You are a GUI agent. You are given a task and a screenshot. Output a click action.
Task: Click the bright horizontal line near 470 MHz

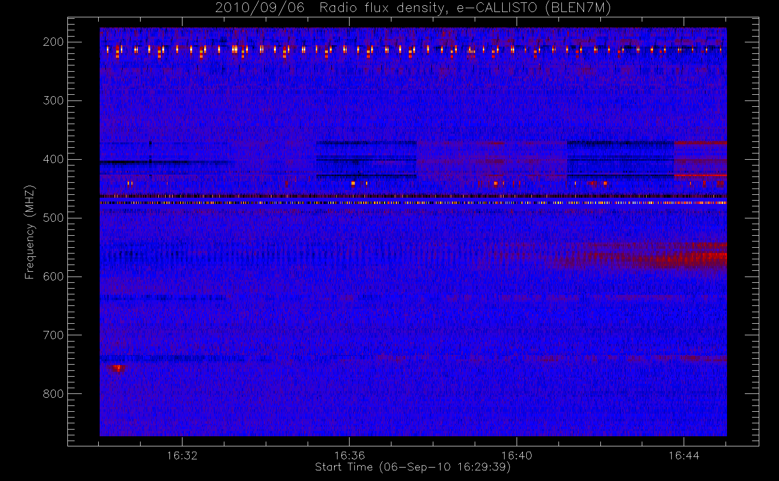[413, 203]
